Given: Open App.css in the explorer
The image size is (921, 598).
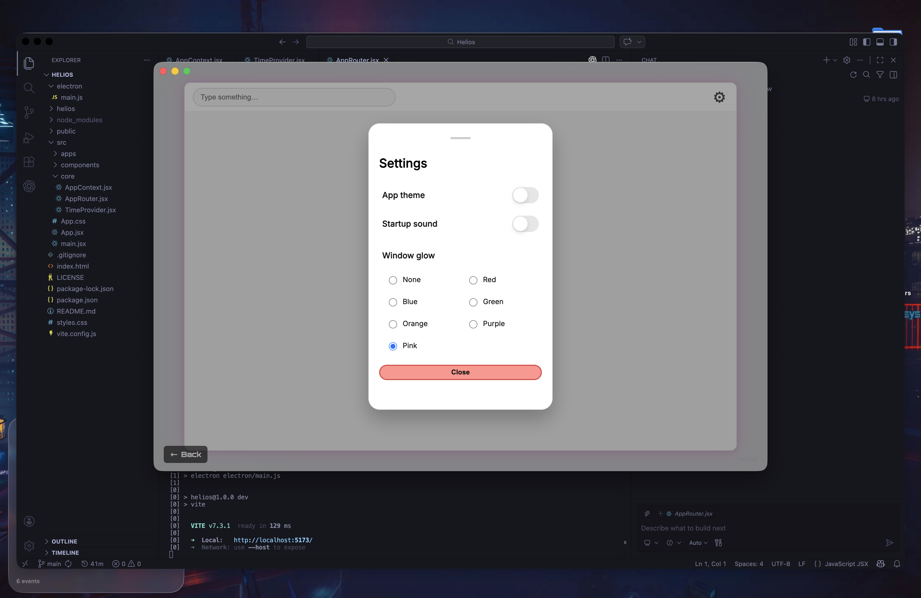Looking at the screenshot, I should tap(73, 221).
